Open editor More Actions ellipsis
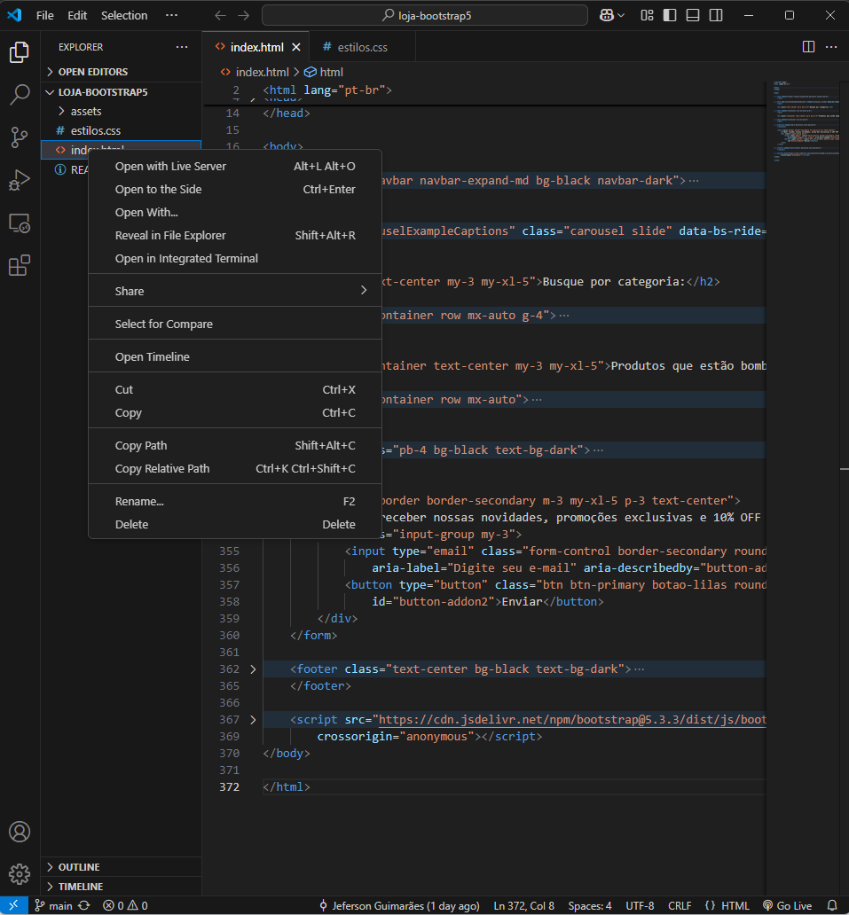This screenshot has width=849, height=915. [831, 47]
